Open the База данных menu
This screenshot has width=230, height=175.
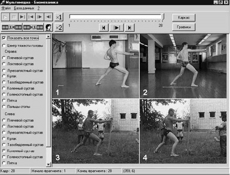pos(24,8)
